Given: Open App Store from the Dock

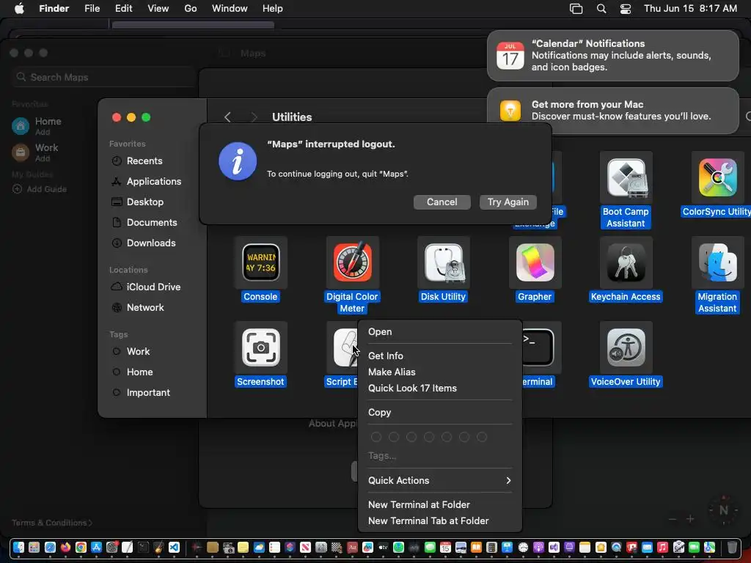Looking at the screenshot, I should tap(96, 547).
